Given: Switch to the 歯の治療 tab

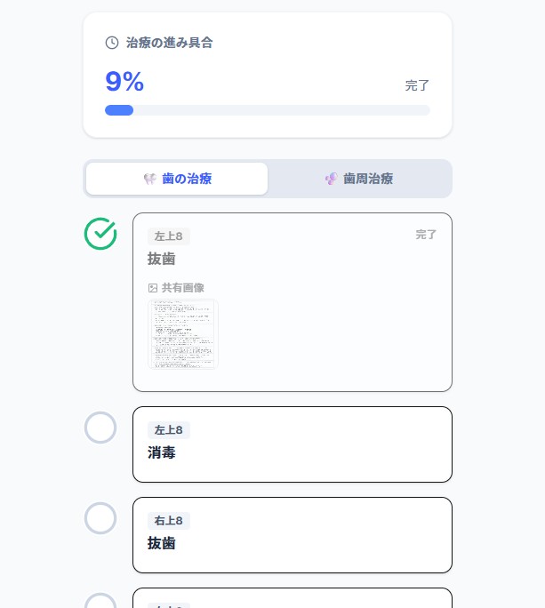Looking at the screenshot, I should tap(177, 179).
